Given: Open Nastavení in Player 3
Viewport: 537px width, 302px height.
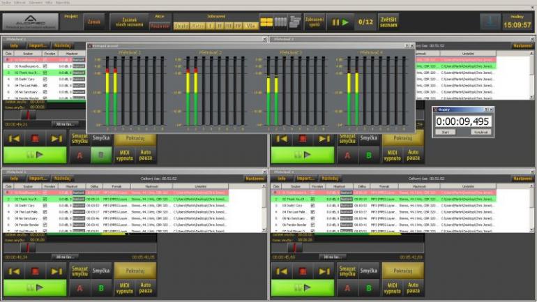Looking at the screenshot, I should click(255, 179).
